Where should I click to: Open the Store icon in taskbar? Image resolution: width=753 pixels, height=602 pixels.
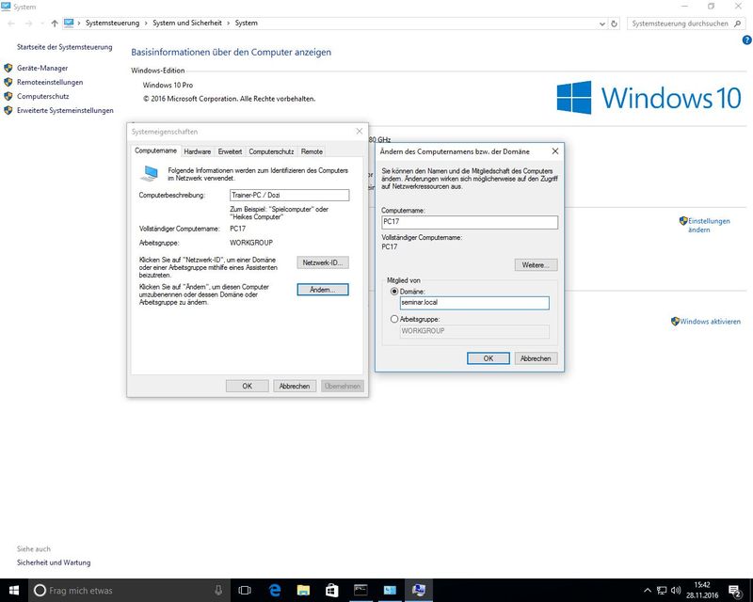tap(331, 590)
